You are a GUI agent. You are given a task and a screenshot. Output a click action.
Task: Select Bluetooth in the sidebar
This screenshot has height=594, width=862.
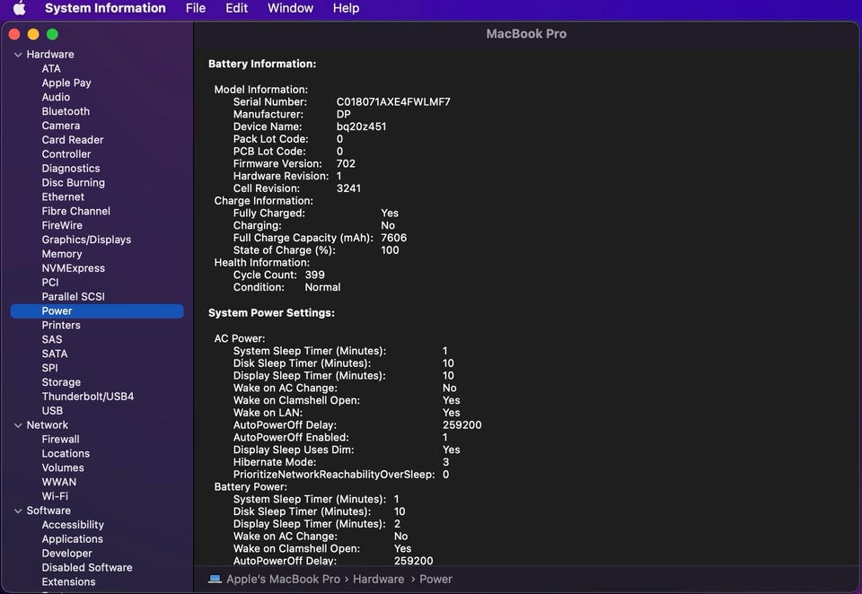coord(66,111)
